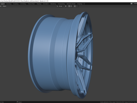Switch to the UV Editing workspace tab
The height and width of the screenshot is (103, 137).
[23, 4]
